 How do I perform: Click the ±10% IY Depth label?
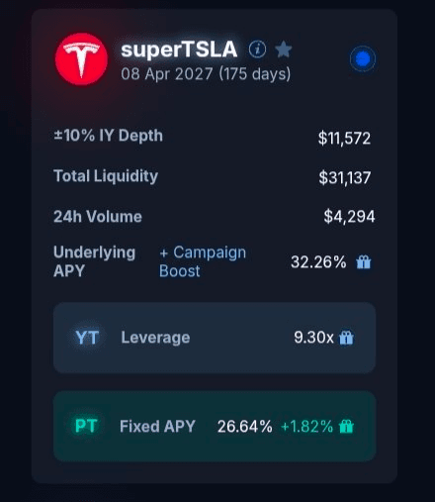point(108,136)
